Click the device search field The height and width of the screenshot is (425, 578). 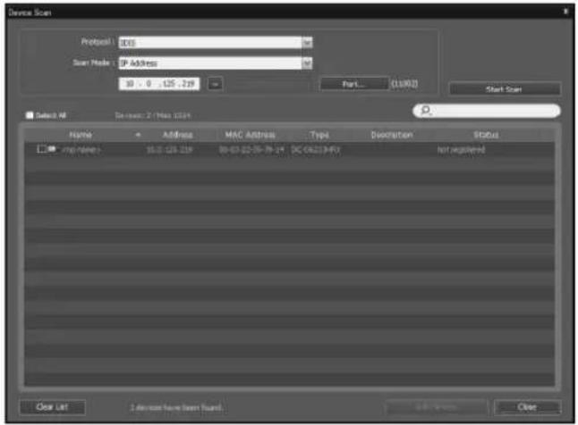click(487, 111)
